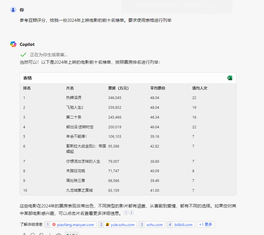The image size is (264, 235).
Task: Click the Esc key hint in fullscreen banner
Action: pos(209,5)
